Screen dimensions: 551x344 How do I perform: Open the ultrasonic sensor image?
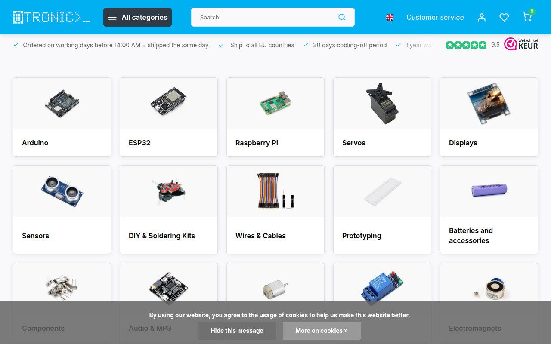(62, 191)
